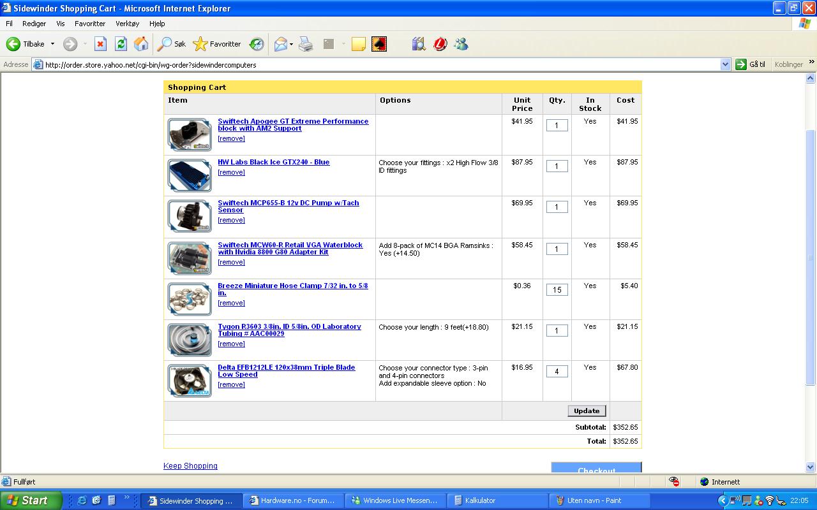The width and height of the screenshot is (817, 510).
Task: Click the Research books toolbar icon
Action: click(419, 44)
